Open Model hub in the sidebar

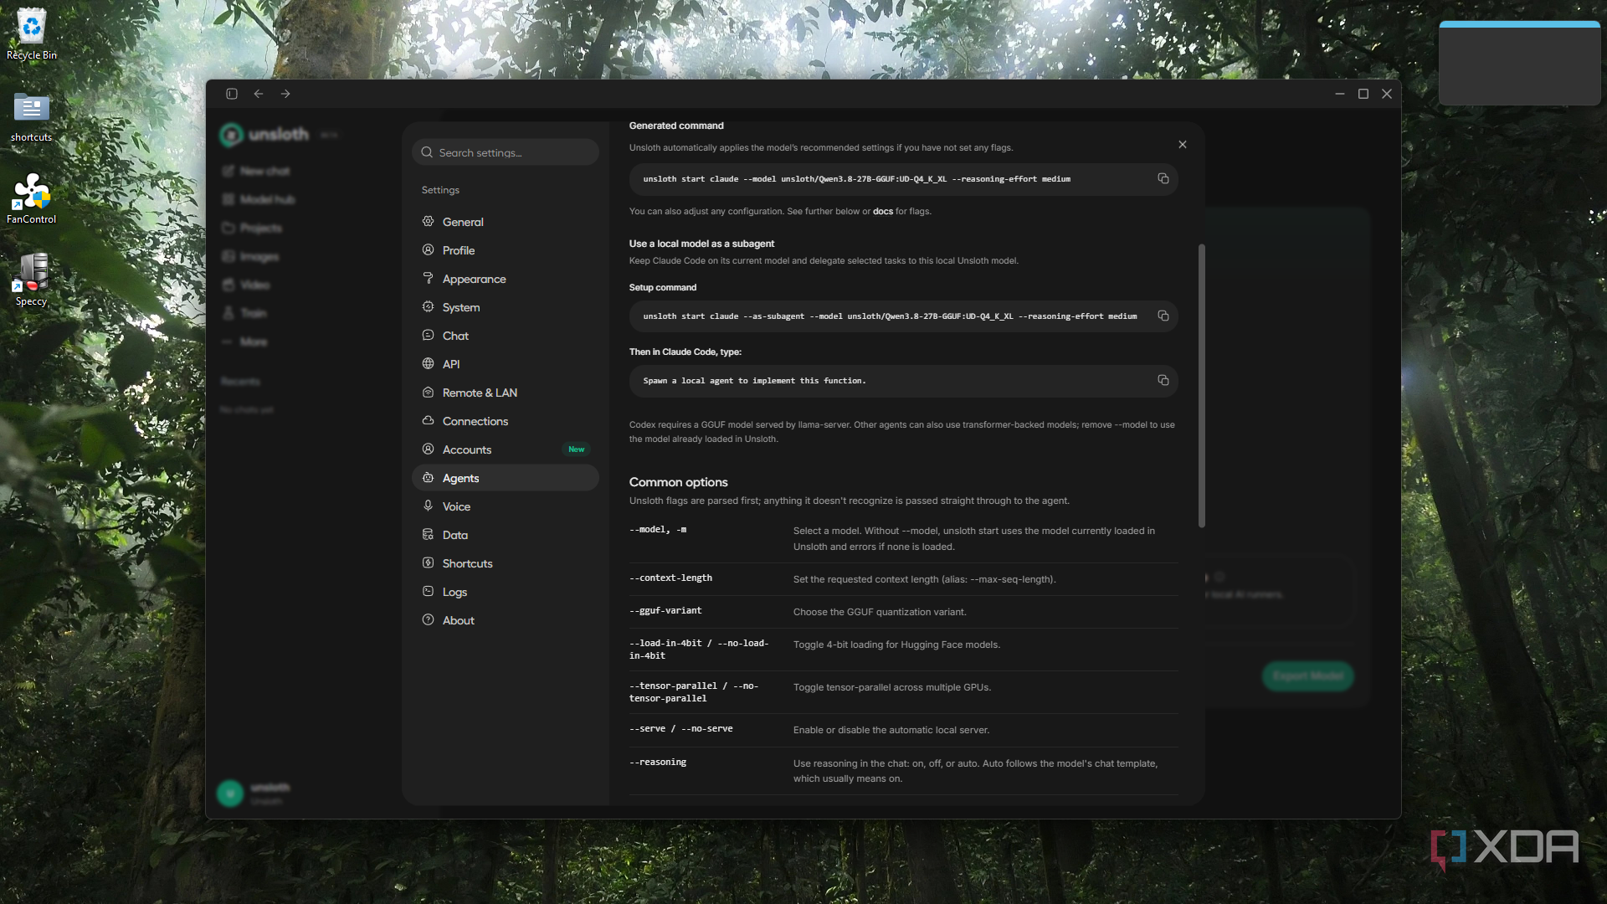point(259,199)
